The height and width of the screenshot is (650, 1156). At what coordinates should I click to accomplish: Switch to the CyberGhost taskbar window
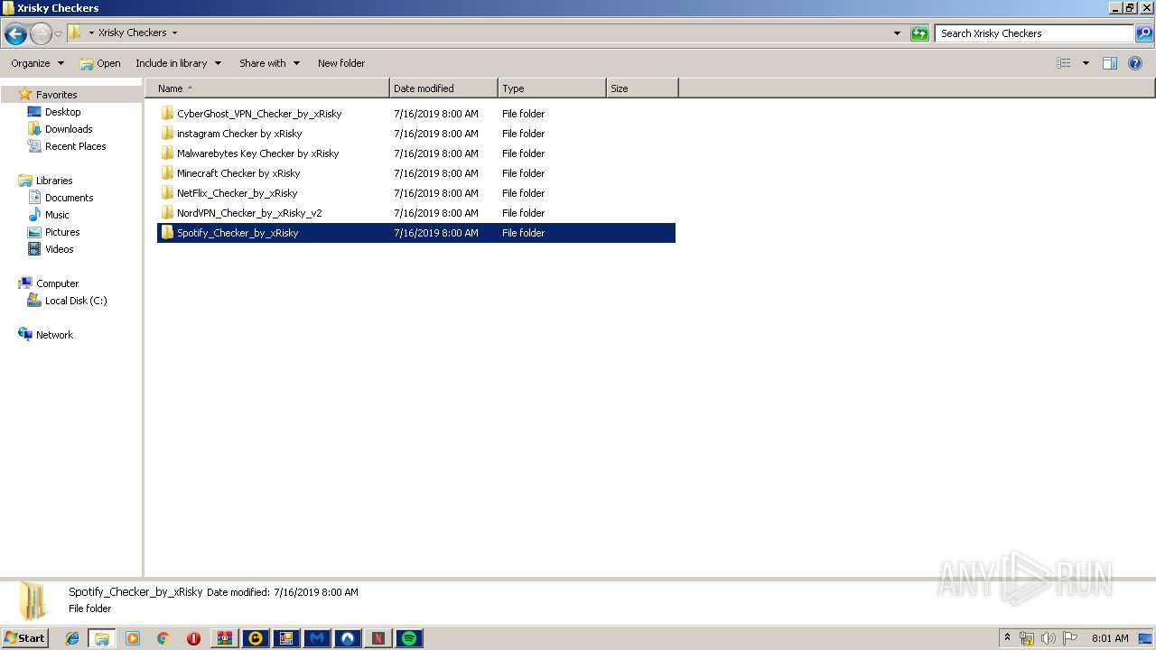tap(256, 638)
